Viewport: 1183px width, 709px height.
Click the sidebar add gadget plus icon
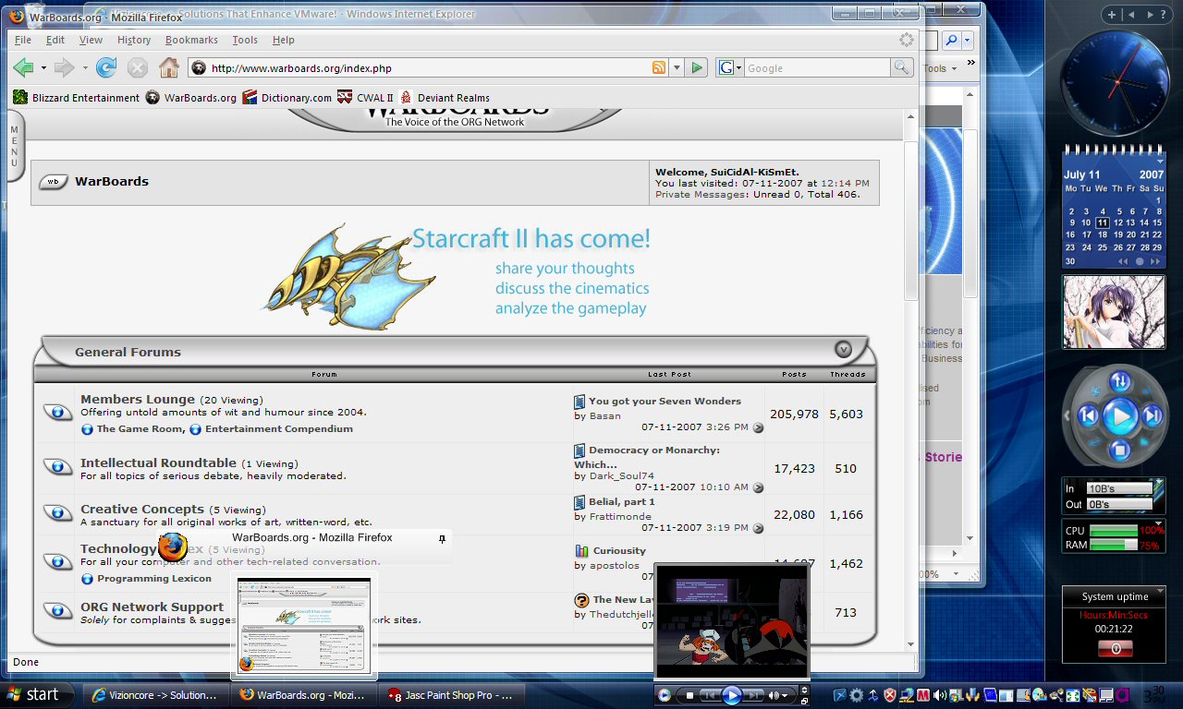click(x=1113, y=14)
